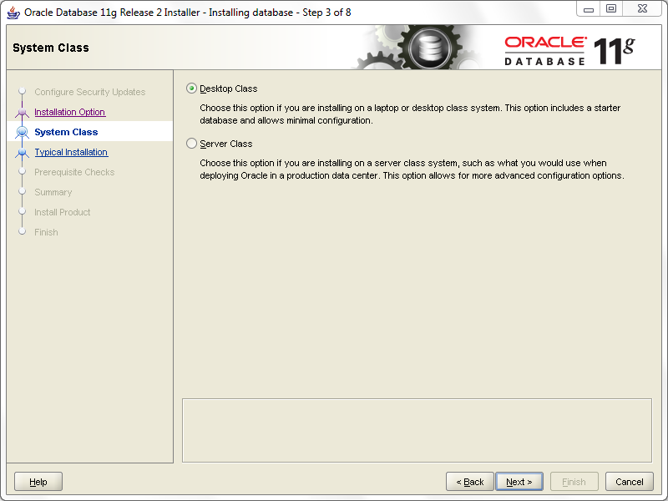Click the 'Configure Security Updates' step text

point(90,92)
